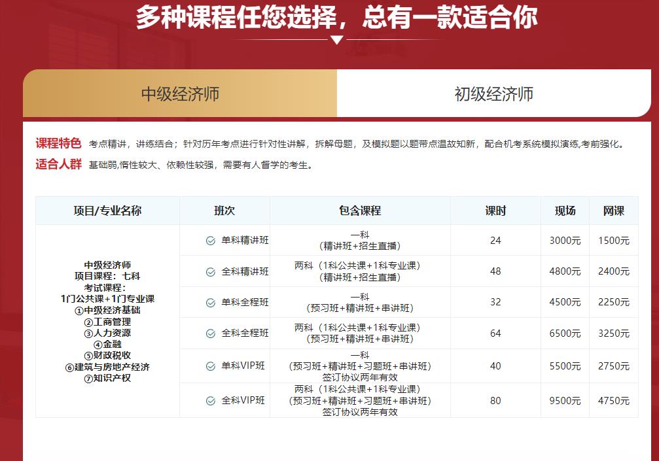Viewport: 659px width, 461px height.
Task: Click the check icon beside 全科全程班
Action: click(211, 333)
